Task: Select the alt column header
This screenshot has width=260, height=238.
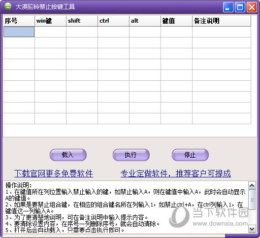Action: (x=145, y=21)
